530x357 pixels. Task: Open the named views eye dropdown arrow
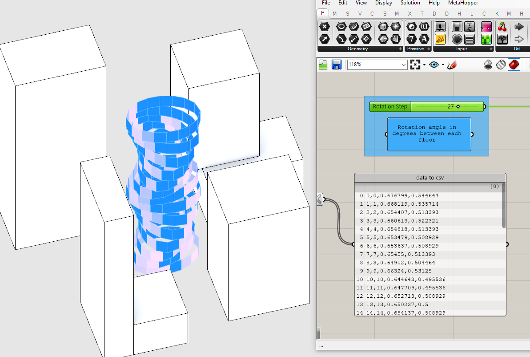[x=443, y=65]
